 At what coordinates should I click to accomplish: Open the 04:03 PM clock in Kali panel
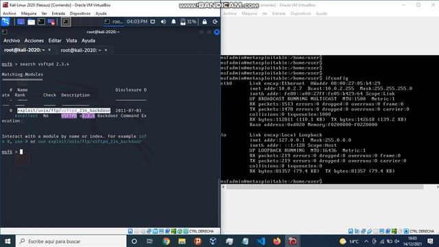[137, 21]
